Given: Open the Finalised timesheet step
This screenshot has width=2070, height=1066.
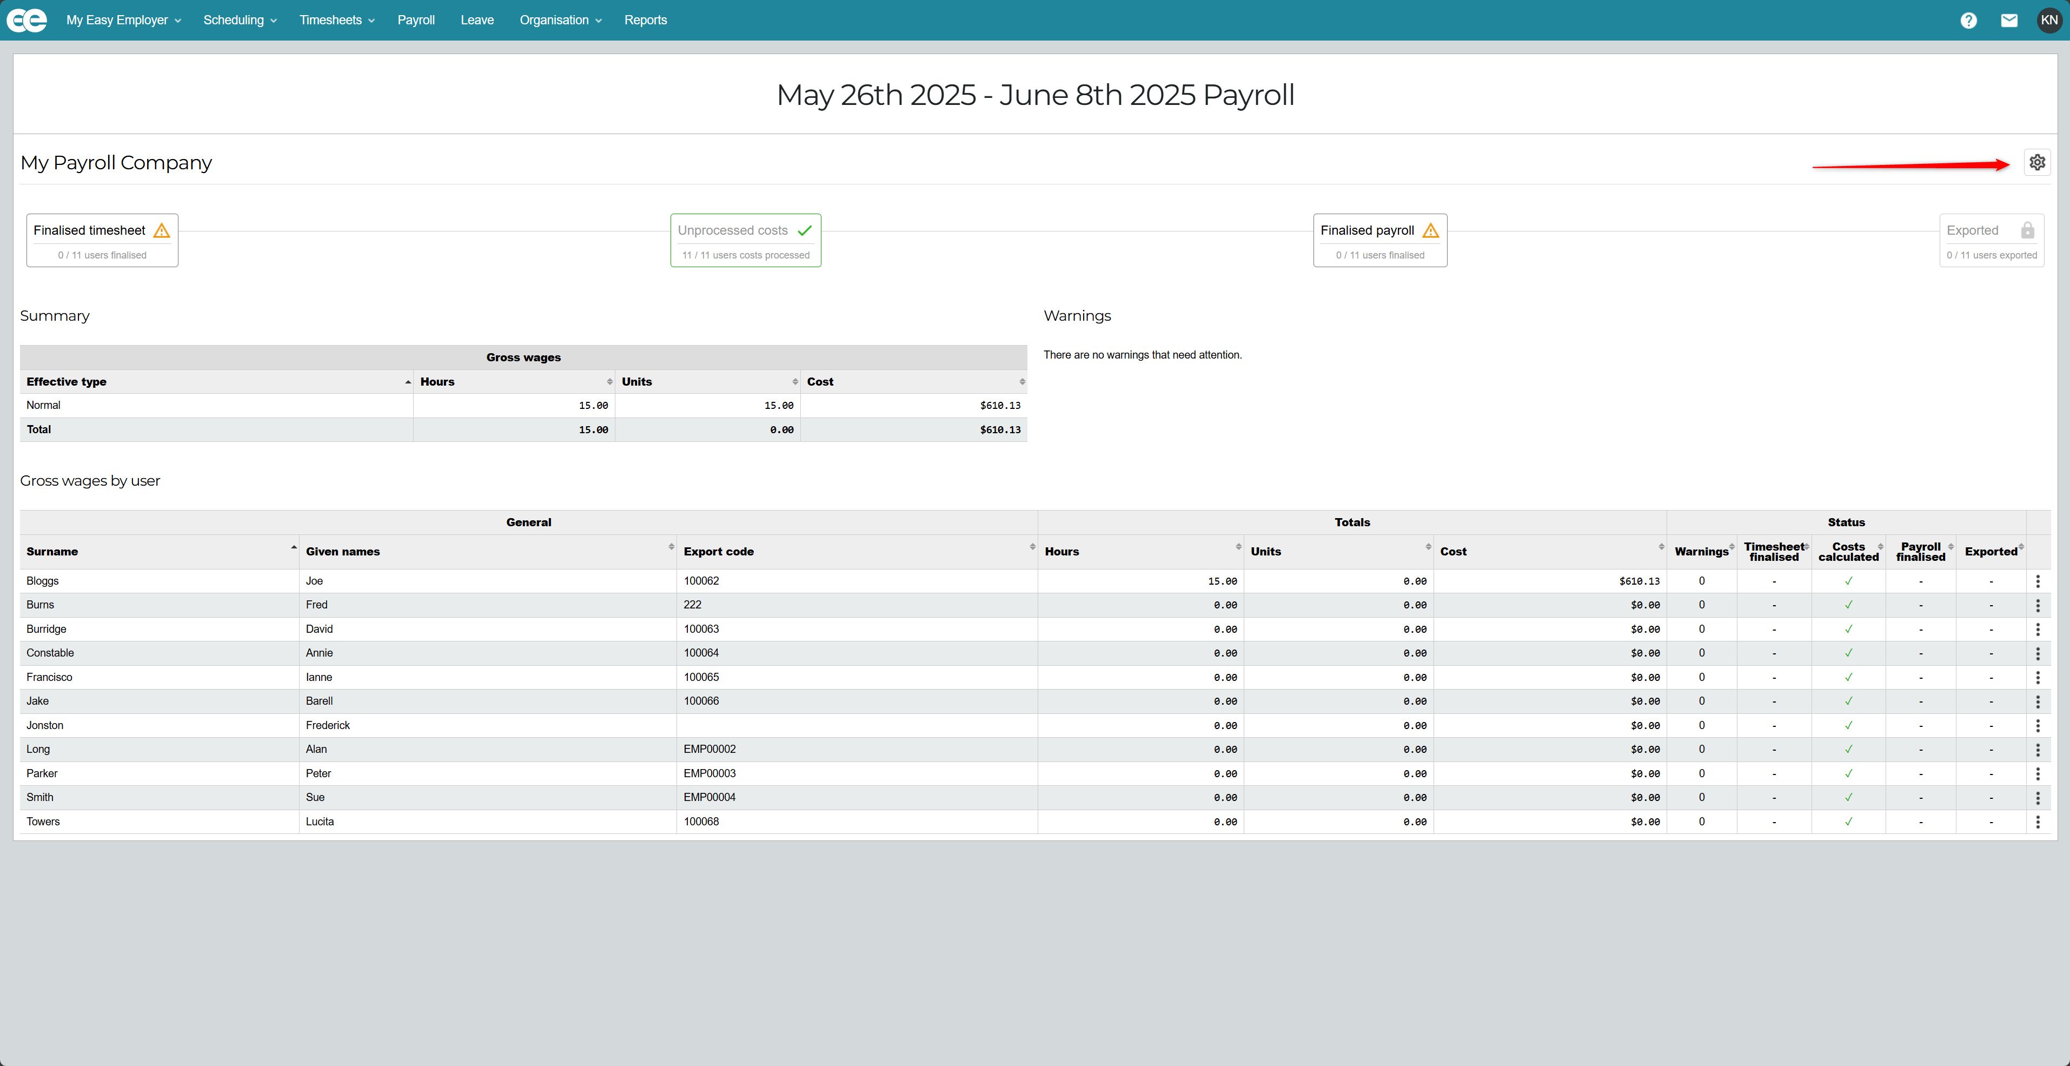Looking at the screenshot, I should (x=102, y=240).
